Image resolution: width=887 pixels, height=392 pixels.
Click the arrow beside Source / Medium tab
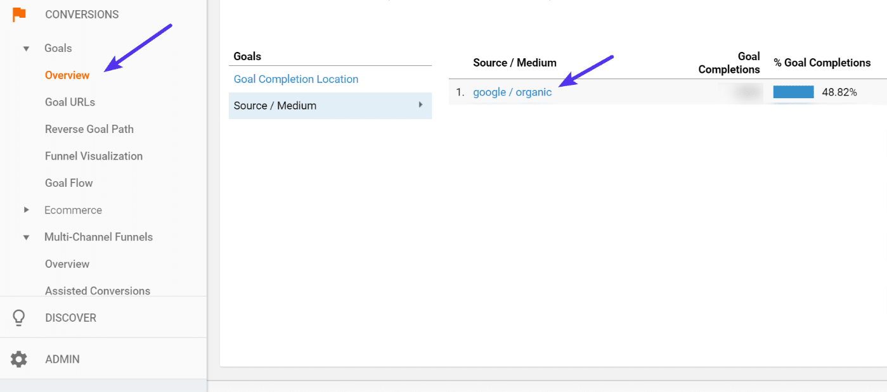(x=420, y=105)
